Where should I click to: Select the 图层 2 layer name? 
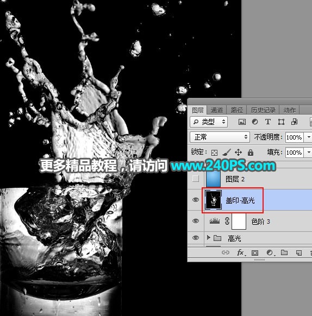tap(235, 179)
